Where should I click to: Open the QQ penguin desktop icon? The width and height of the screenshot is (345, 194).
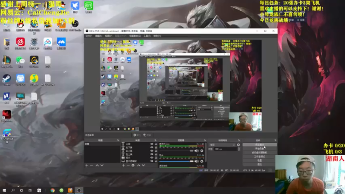coord(20,24)
